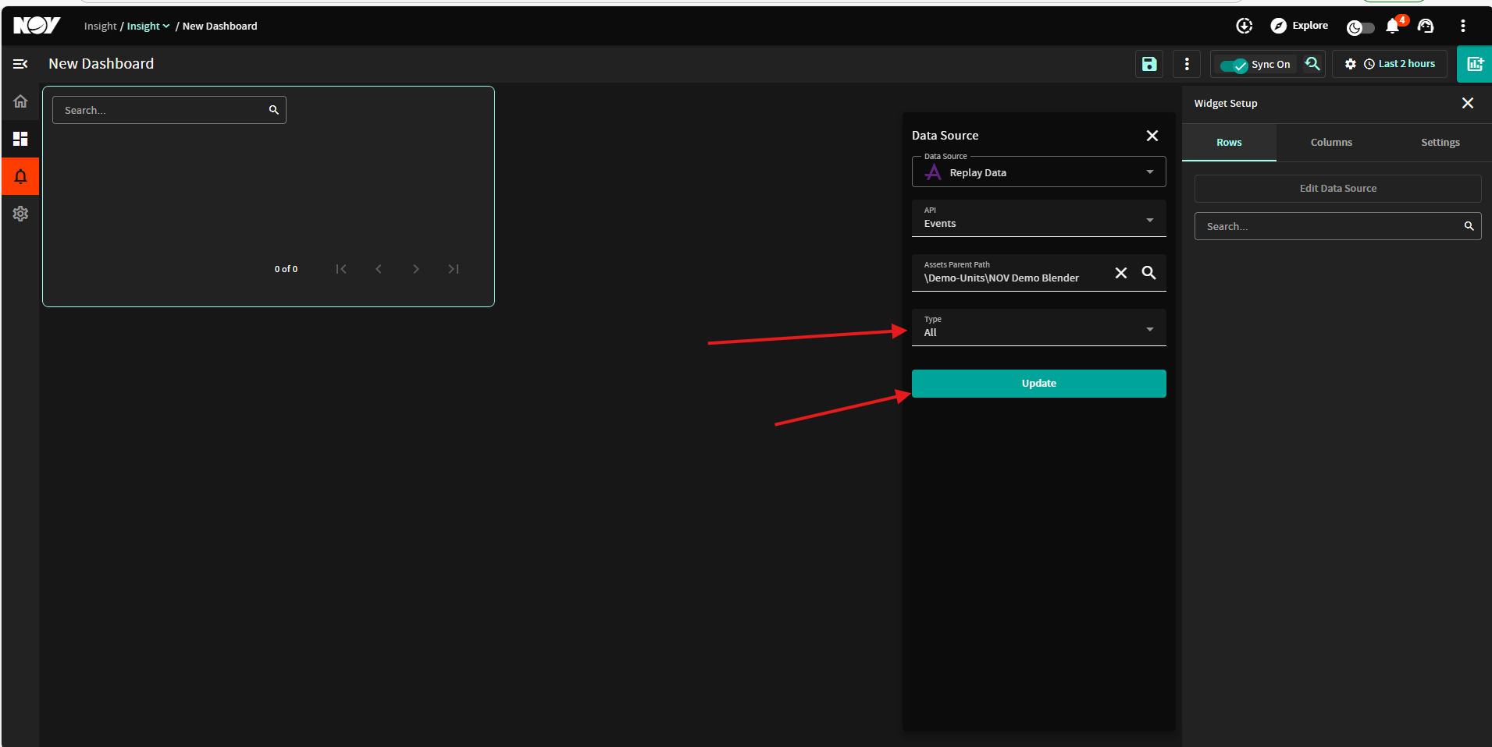
Task: Open API dropdown Events
Action: [1039, 218]
